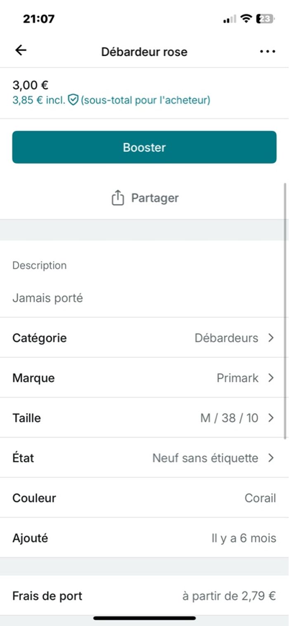Open the Primark brand value
This screenshot has width=289, height=626.
(x=237, y=378)
